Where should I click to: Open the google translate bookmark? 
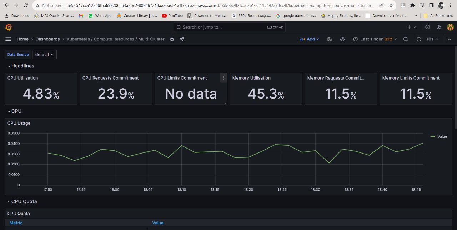coord(296,16)
